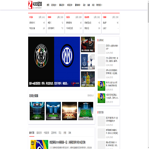149x149 pixels.
Task: Expand the dropdown arrow on the third navigation item
Action: point(65,5)
